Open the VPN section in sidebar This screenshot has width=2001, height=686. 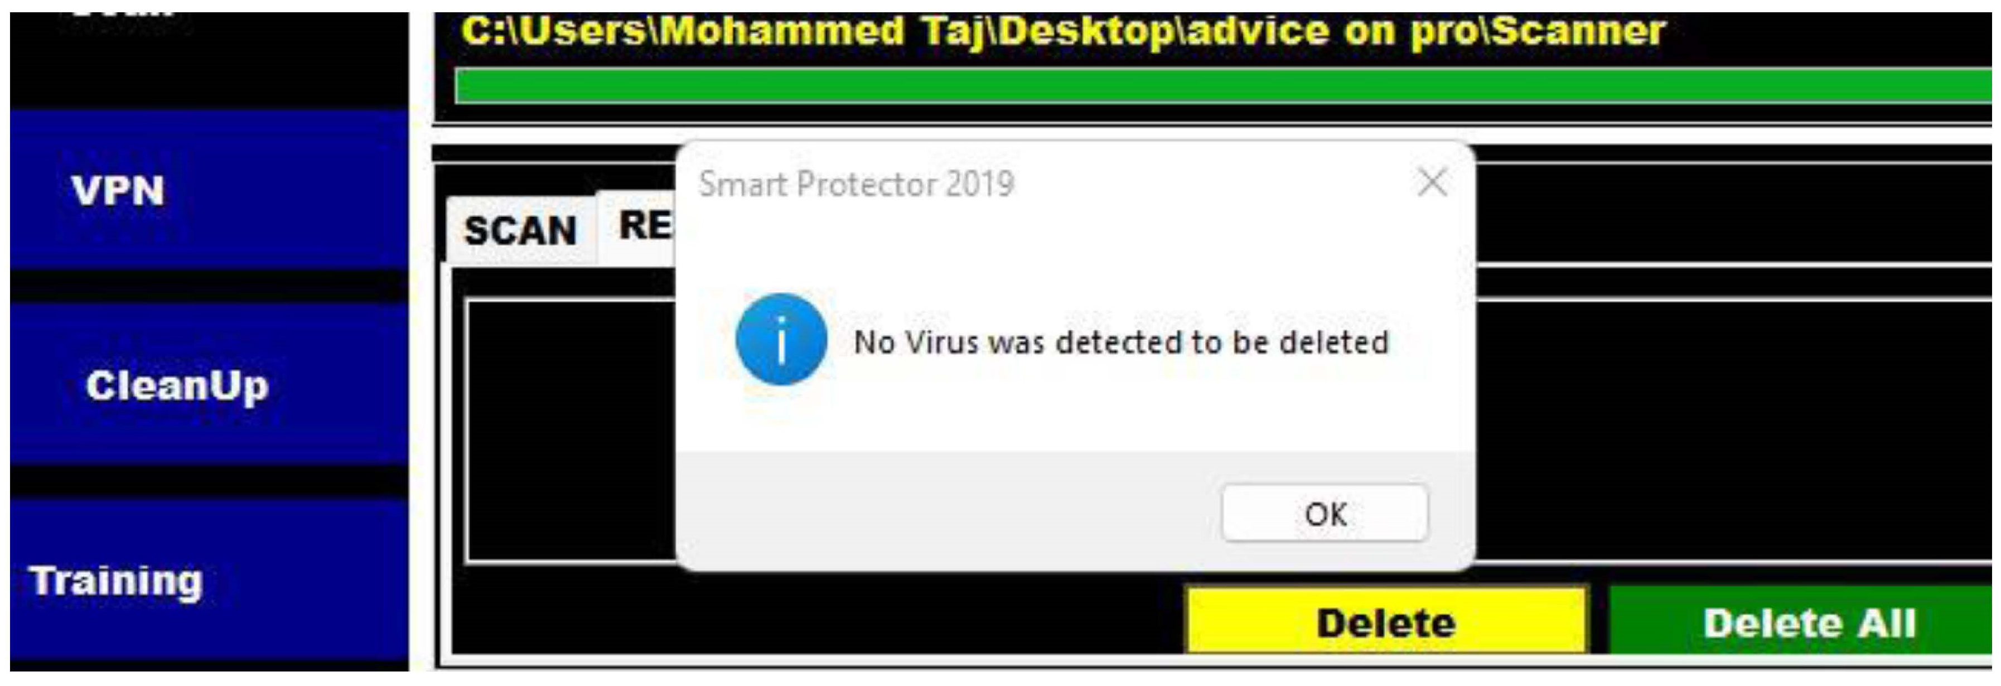[209, 190]
